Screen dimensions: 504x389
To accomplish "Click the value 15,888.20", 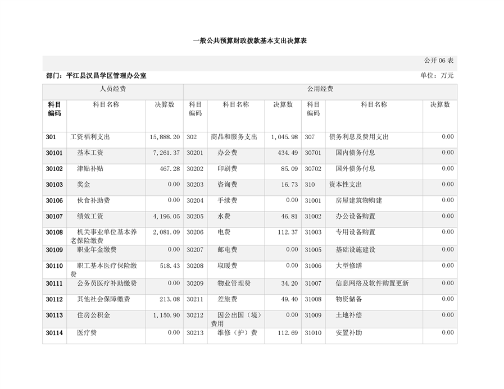I will pyautogui.click(x=165, y=137).
